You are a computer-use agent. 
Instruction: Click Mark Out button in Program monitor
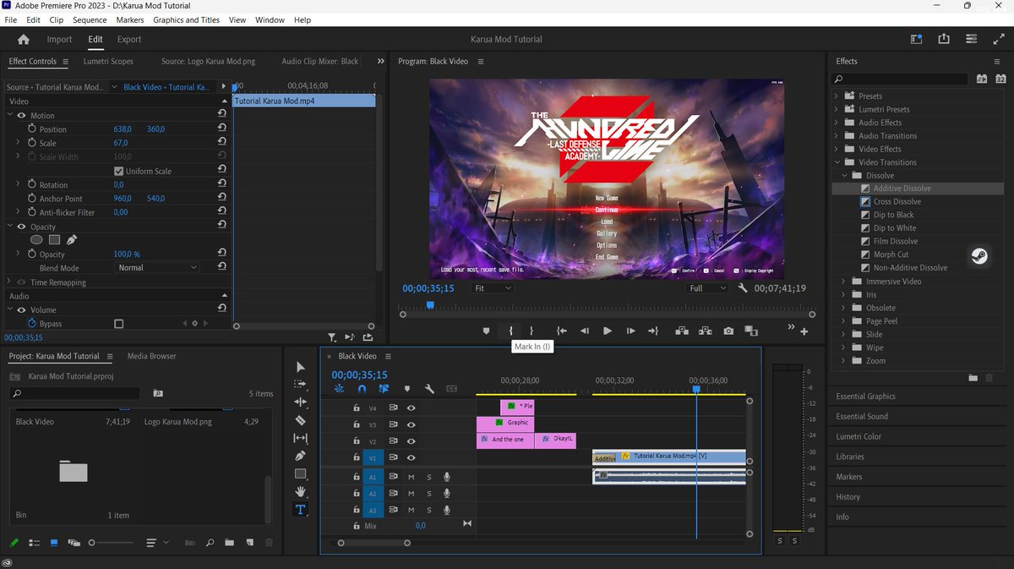(x=532, y=331)
